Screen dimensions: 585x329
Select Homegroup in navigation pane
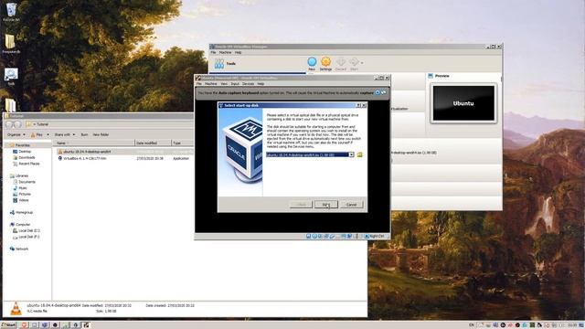24,212
